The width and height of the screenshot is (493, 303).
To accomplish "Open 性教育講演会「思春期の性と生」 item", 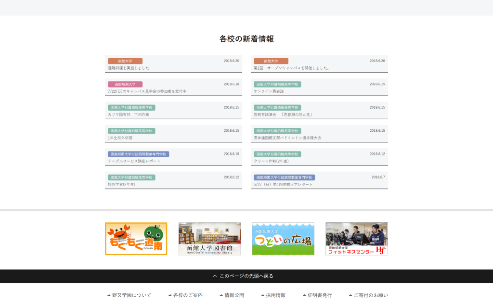I will pyautogui.click(x=319, y=111).
